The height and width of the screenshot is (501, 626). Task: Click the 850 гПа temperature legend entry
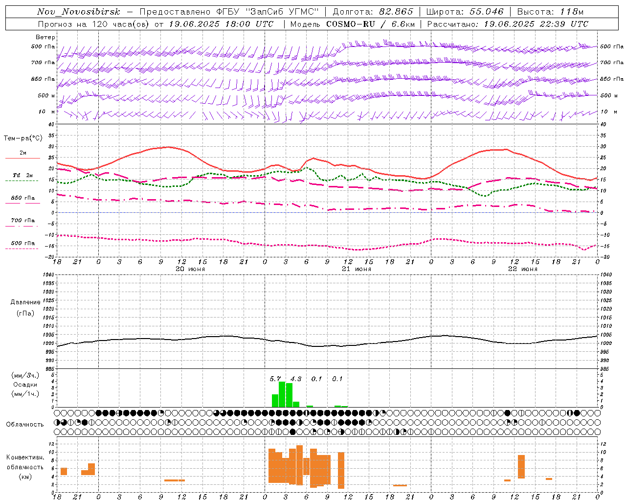[22, 198]
